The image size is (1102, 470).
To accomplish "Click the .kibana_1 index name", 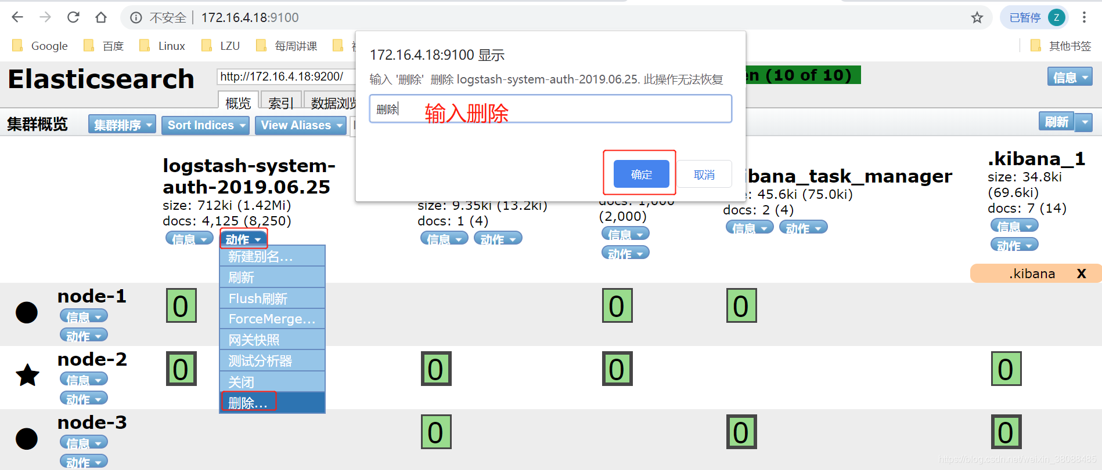I will [x=1036, y=158].
